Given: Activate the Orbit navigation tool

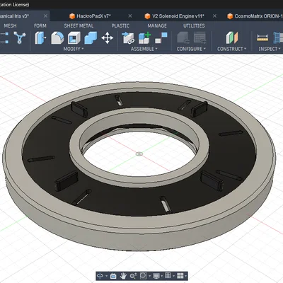Looking at the screenshot, I should click(100, 276).
